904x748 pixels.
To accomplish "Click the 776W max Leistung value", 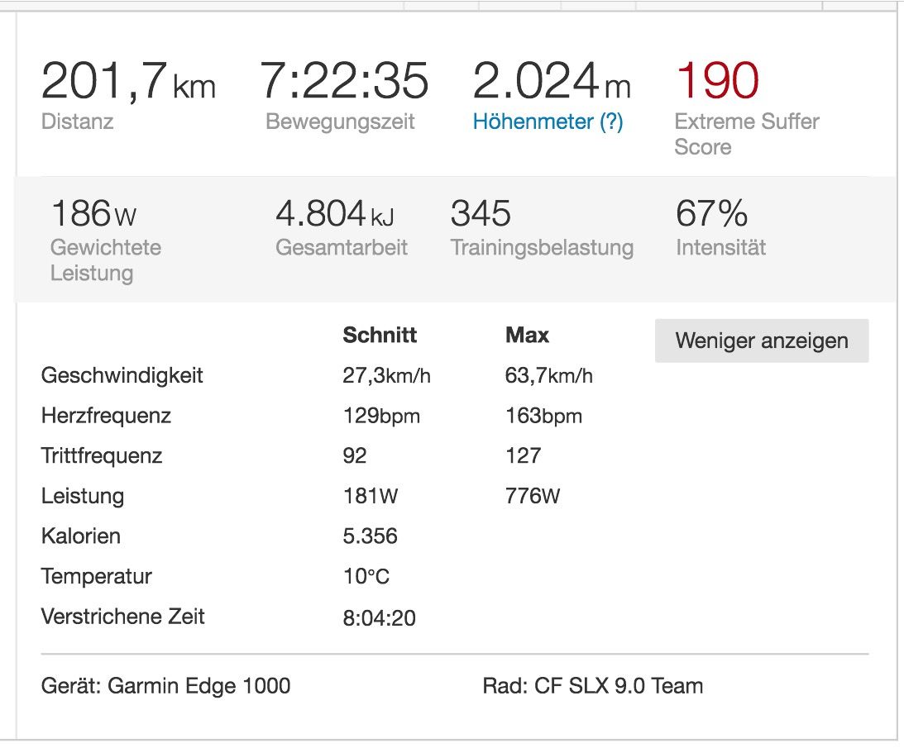I will [x=532, y=496].
